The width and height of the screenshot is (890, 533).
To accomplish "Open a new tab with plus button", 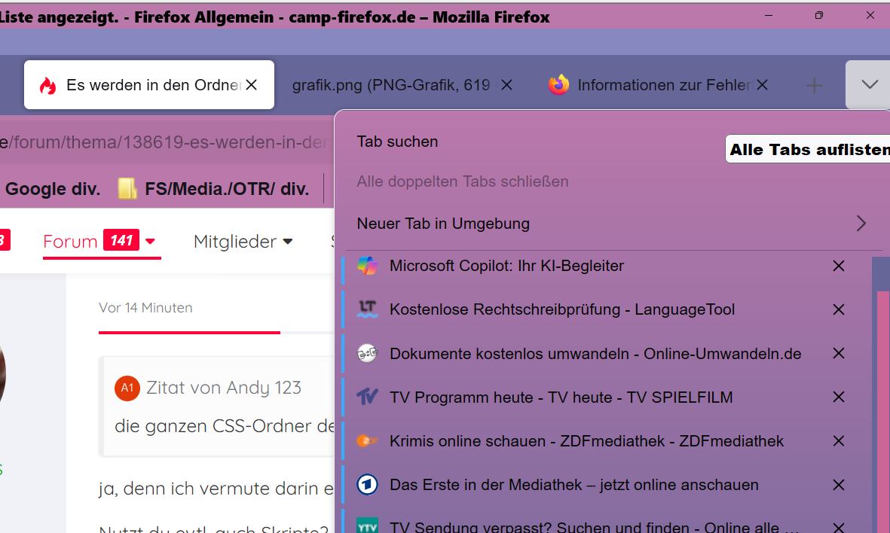I will point(814,86).
